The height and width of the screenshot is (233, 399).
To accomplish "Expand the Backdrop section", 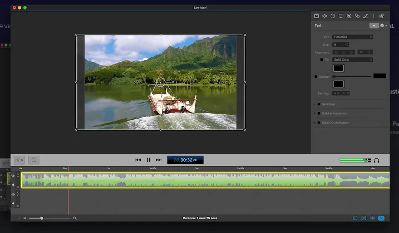I will tap(315, 104).
